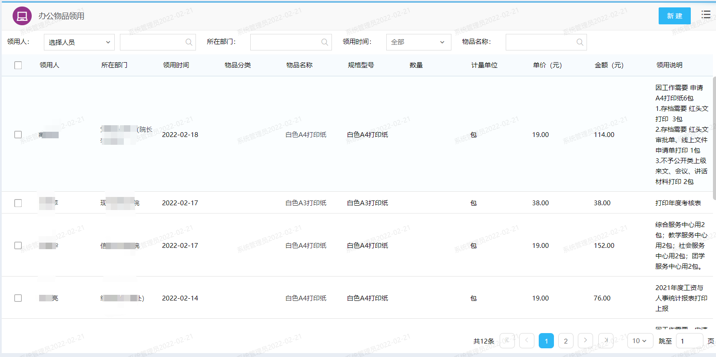Screen dimensions: 716x357
Task: Check the row with amount 152.00
Action: [x=18, y=246]
